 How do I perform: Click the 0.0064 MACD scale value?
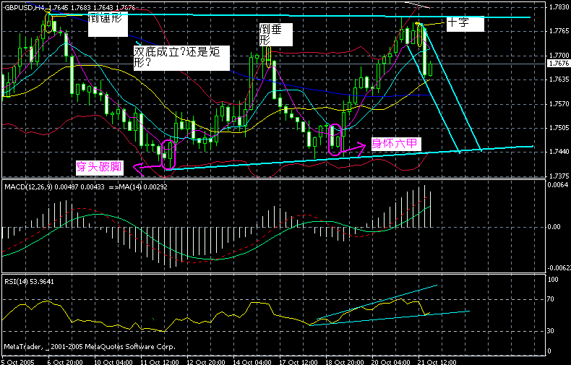558,185
